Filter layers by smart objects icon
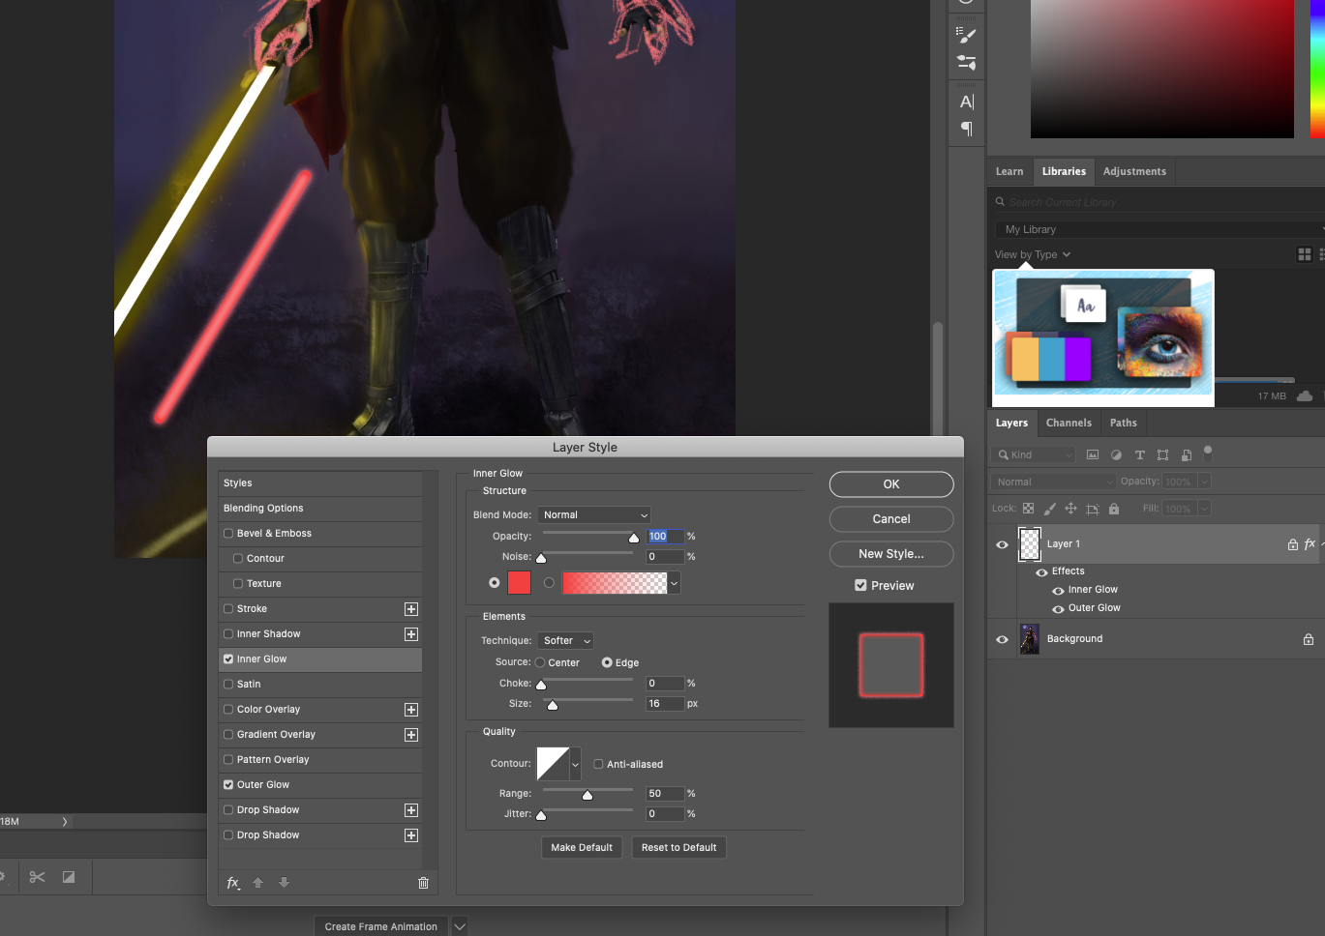The width and height of the screenshot is (1325, 936). pos(1187,454)
